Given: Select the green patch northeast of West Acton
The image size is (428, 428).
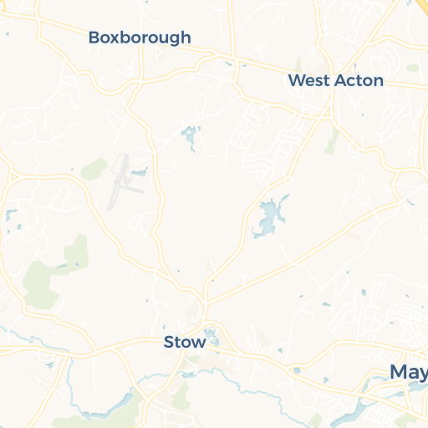Looking at the screenshot, I should point(413,68).
